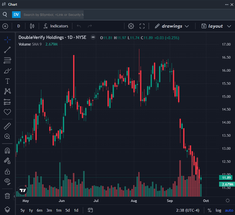
Task: Click the trash remove drawings icon
Action: pyautogui.click(x=7, y=196)
